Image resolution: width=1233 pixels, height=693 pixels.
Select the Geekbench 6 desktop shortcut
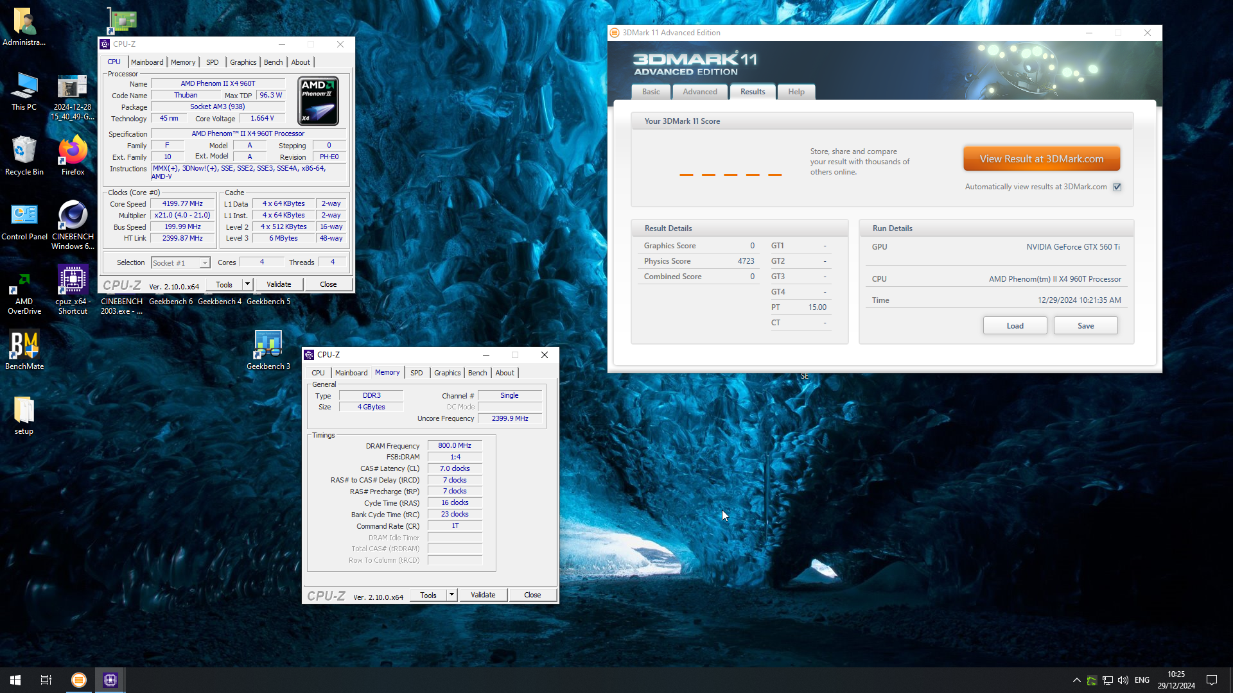click(x=171, y=302)
